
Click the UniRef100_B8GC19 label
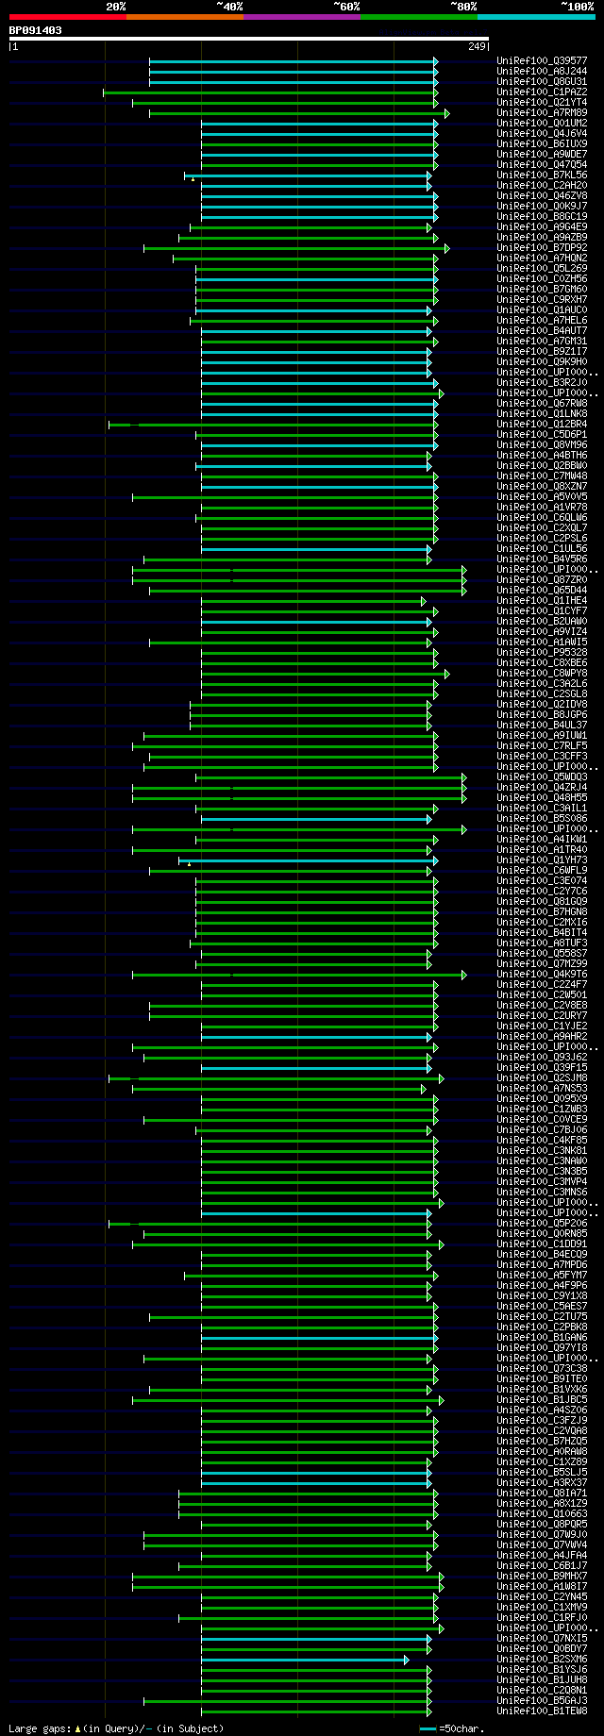(x=542, y=216)
